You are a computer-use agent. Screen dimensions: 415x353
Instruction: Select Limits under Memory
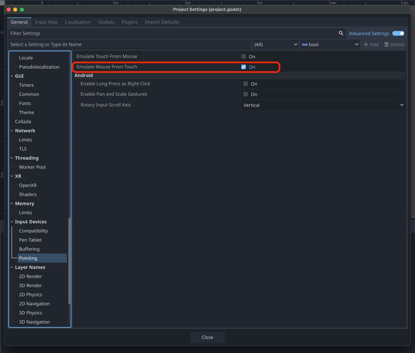[x=25, y=213]
